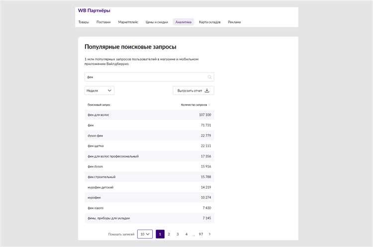Select фен для волос профессиональный row

point(149,156)
